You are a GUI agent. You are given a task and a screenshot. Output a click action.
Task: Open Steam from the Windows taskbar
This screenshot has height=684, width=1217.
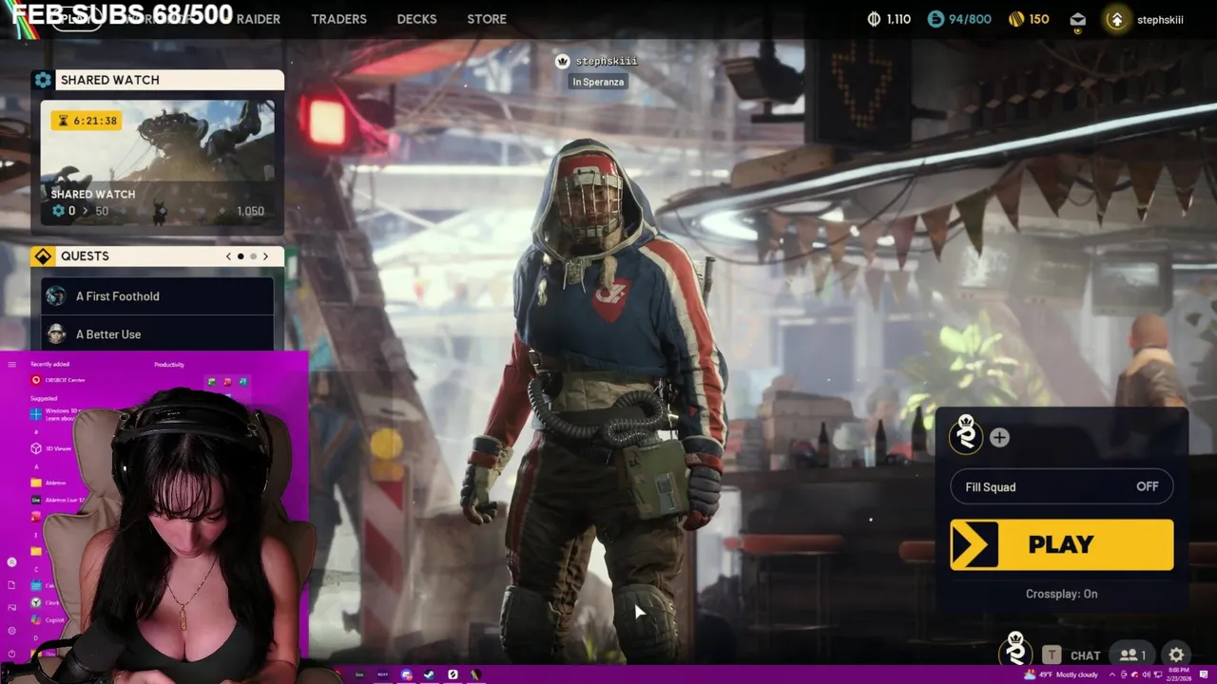pos(429,674)
